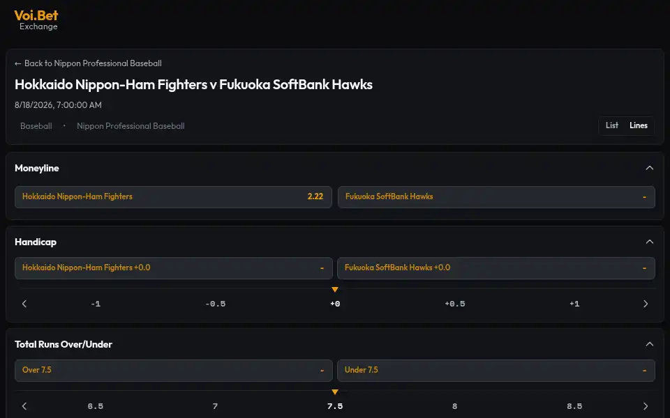
Task: Bet on Hokkaido Nippon-Ham Fighters at 2.22
Action: pyautogui.click(x=173, y=196)
